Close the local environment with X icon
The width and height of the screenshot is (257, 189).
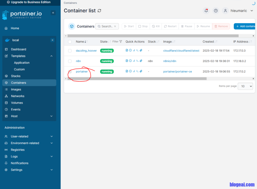pyautogui.click(x=52, y=40)
